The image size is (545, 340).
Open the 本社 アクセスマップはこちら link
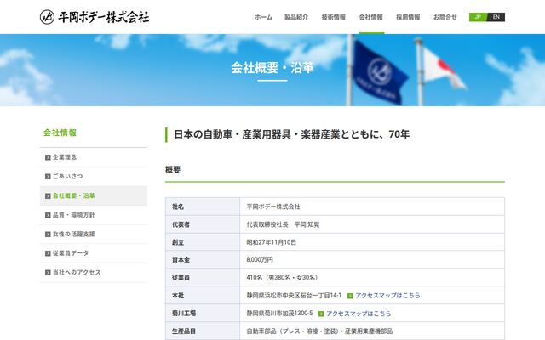point(387,296)
